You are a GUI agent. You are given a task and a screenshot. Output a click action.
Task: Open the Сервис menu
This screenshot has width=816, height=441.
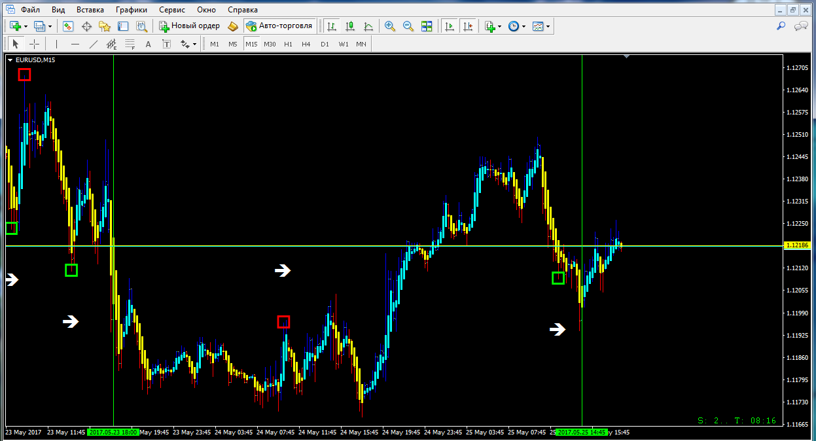tap(172, 10)
